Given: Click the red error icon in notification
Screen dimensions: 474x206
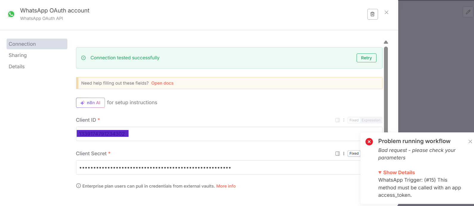Looking at the screenshot, I should tap(369, 142).
